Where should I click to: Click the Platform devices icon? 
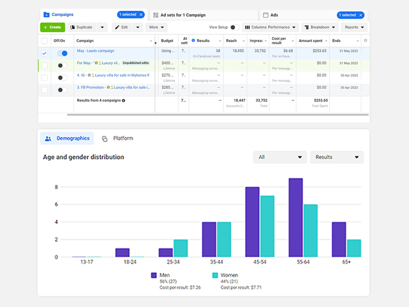[105, 139]
